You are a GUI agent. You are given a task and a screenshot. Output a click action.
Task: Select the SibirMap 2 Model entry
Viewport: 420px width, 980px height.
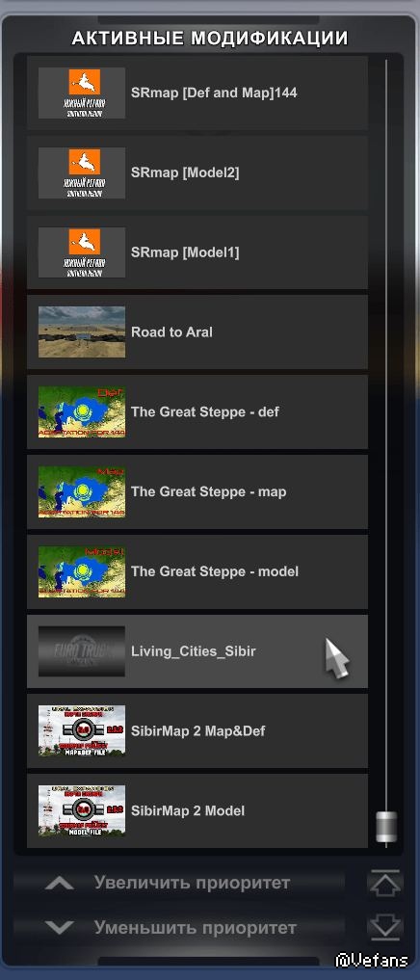tap(197, 810)
